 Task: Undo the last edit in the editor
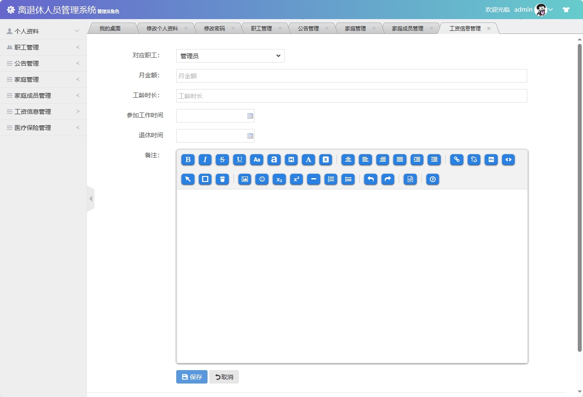371,179
